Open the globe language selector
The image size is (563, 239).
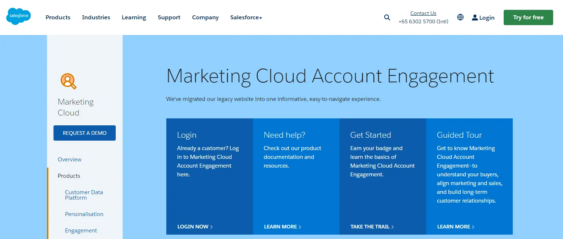click(x=460, y=17)
